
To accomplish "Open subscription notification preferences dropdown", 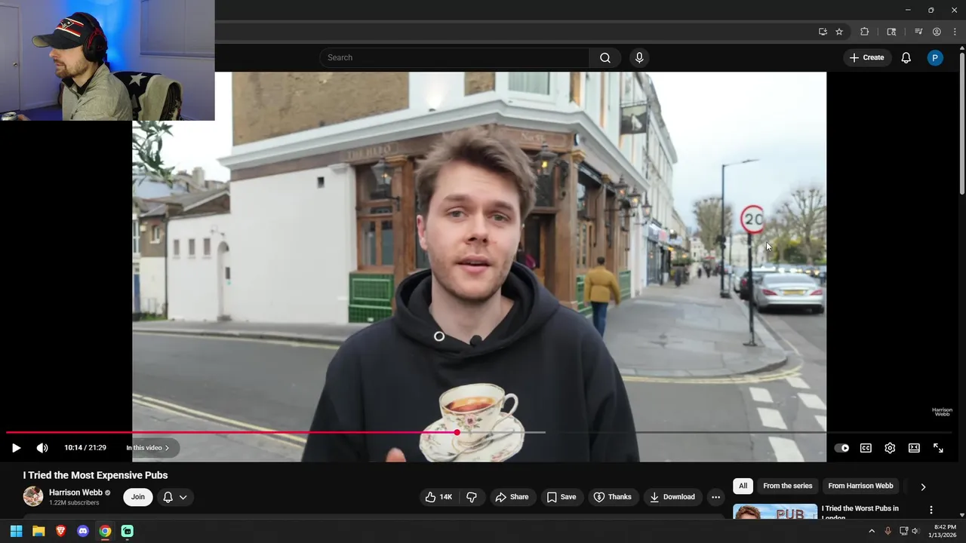I will coord(175,497).
